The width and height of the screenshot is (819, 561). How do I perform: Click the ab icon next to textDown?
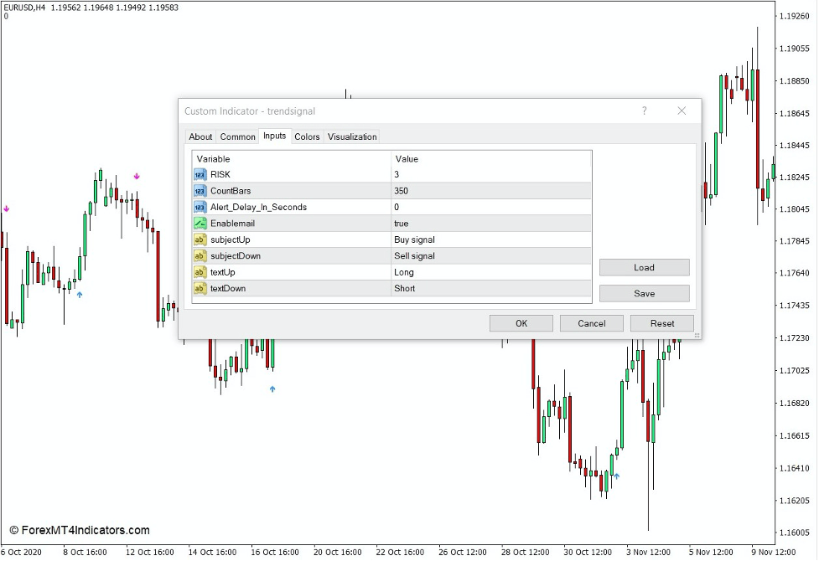click(200, 288)
